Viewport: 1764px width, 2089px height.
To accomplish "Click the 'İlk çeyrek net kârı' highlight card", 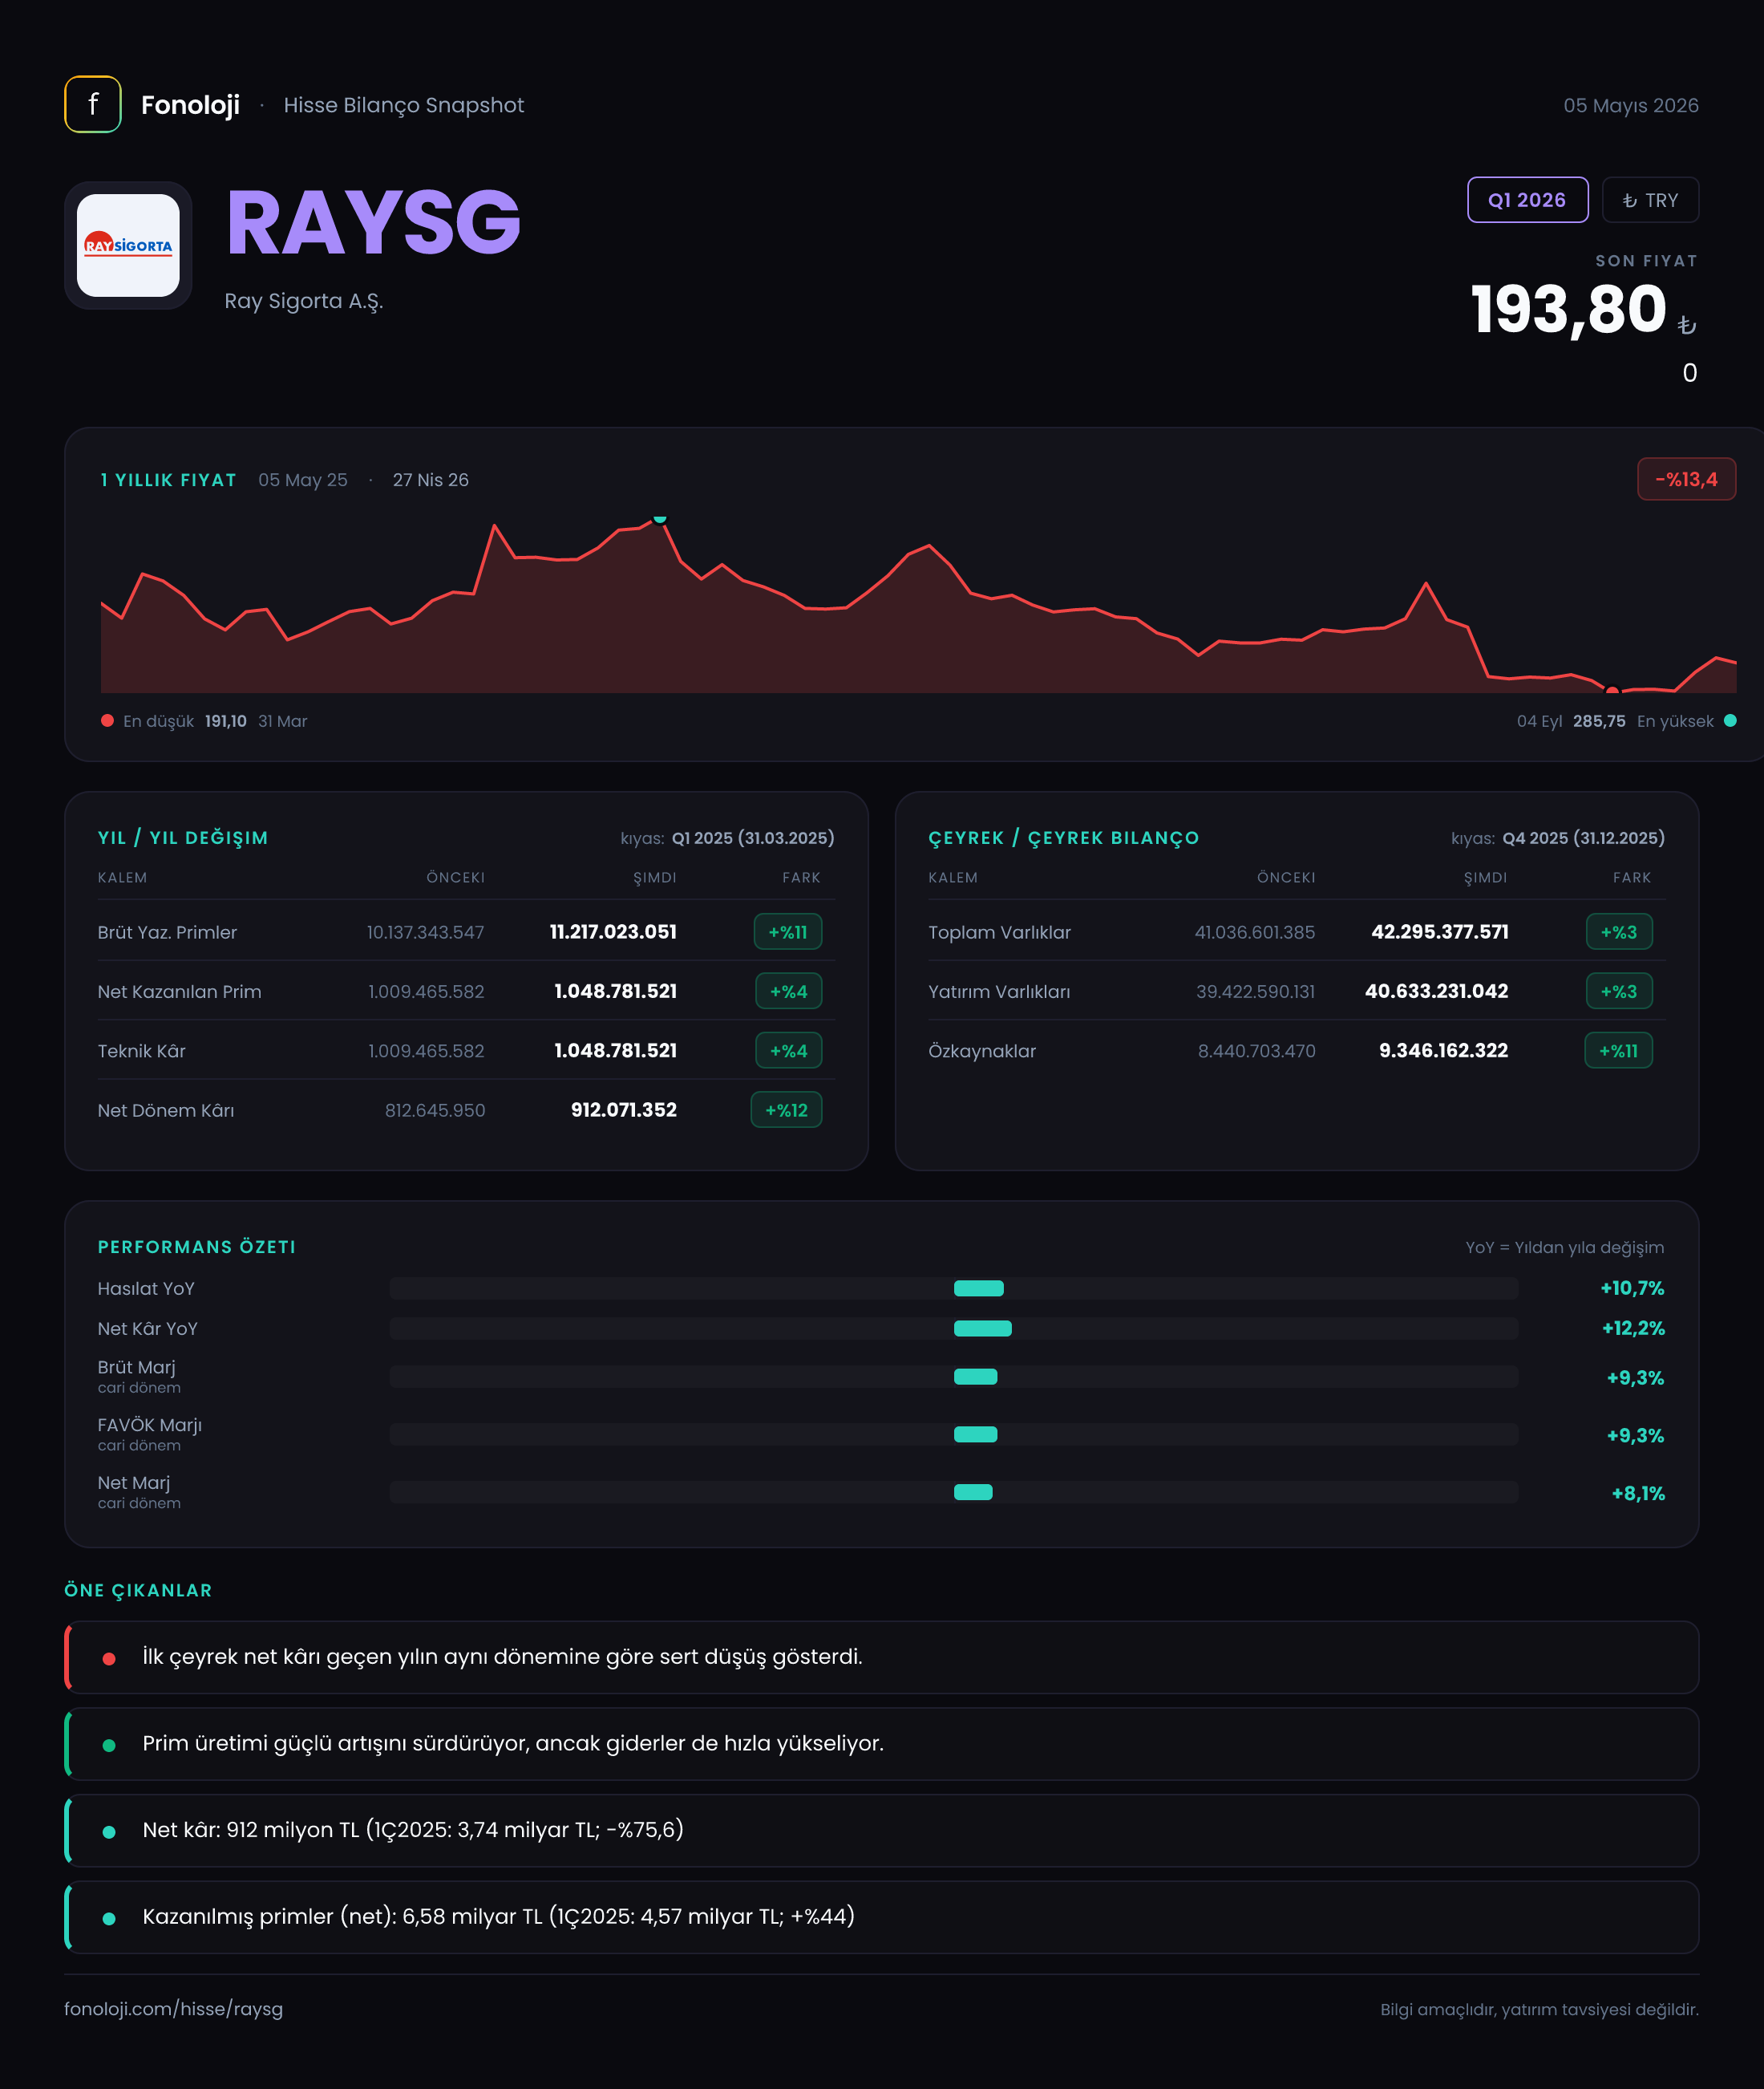I will tap(882, 1657).
